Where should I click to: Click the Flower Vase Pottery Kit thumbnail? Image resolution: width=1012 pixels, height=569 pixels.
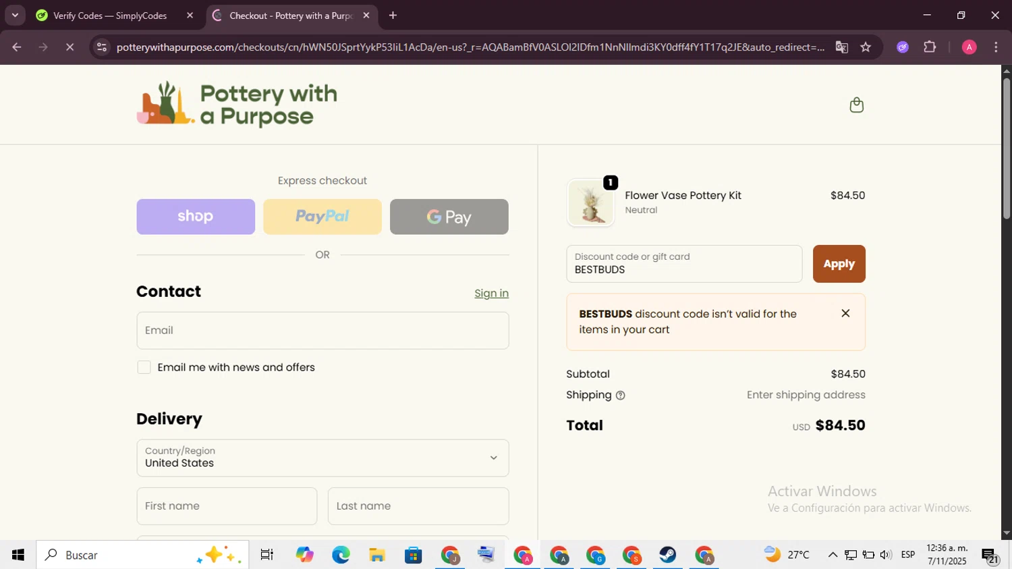591,202
